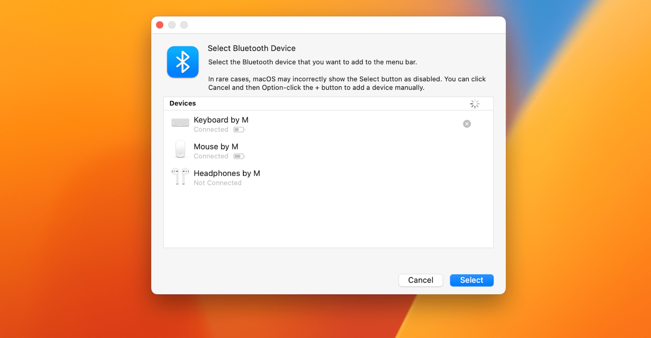Click the Keyboard by M battery indicator
This screenshot has width=651, height=338.
coord(239,130)
